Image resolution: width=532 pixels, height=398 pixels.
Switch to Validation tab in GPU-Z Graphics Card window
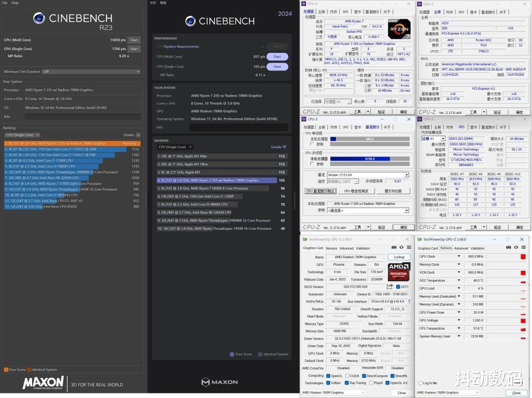pos(362,249)
